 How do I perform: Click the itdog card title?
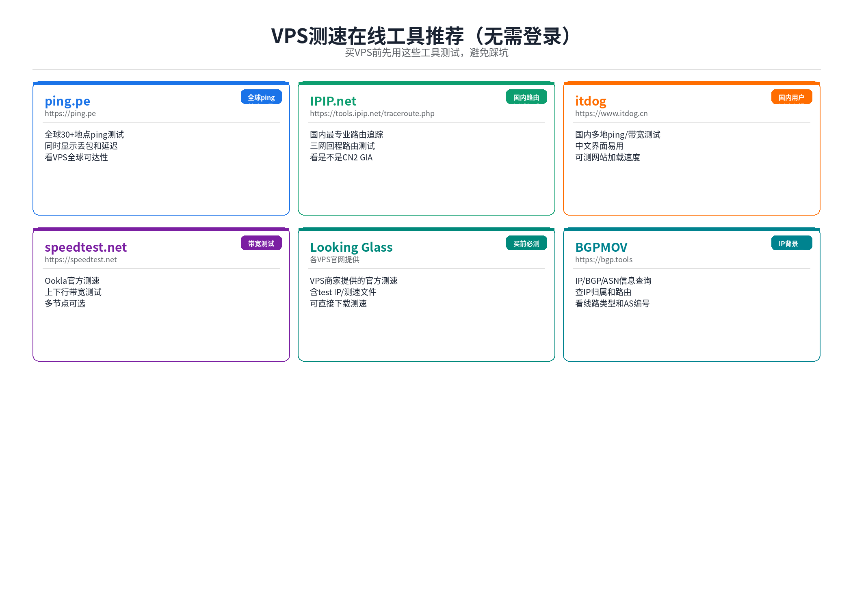tap(591, 101)
